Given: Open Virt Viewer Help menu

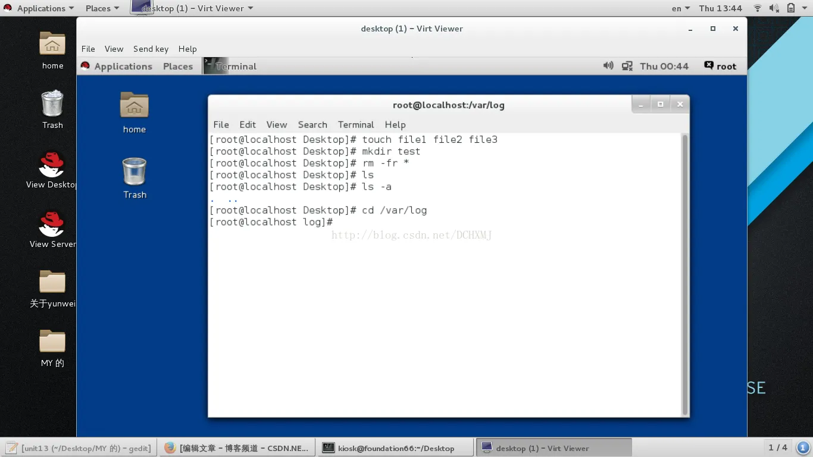Looking at the screenshot, I should click(x=187, y=49).
